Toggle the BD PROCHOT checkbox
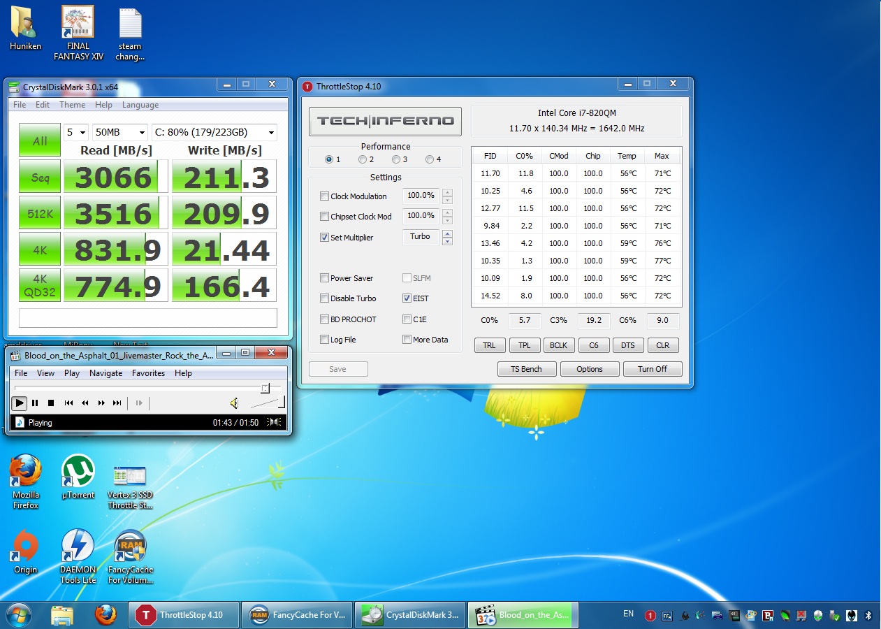 [x=324, y=319]
